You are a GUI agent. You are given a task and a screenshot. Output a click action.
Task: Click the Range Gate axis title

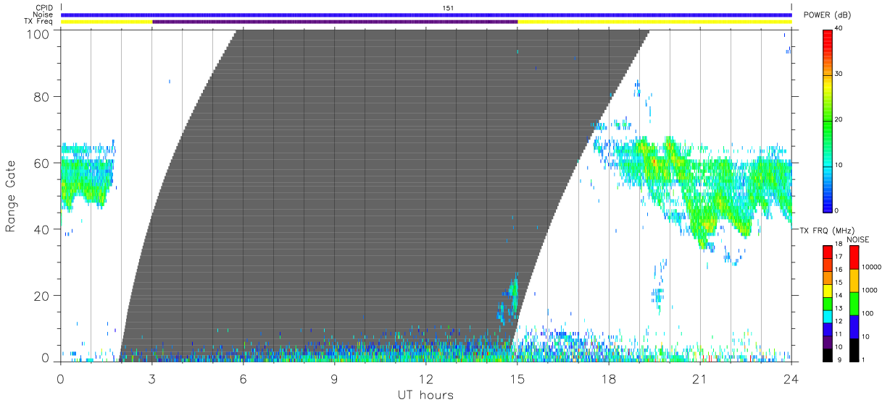click(11, 196)
